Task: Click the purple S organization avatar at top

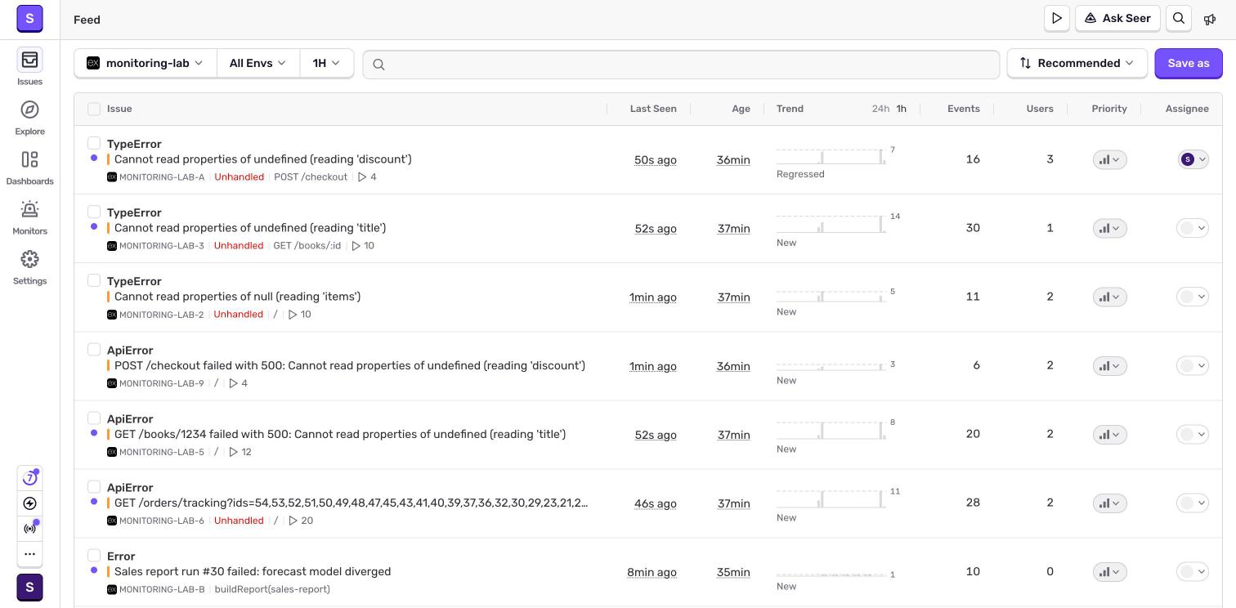Action: pyautogui.click(x=29, y=18)
